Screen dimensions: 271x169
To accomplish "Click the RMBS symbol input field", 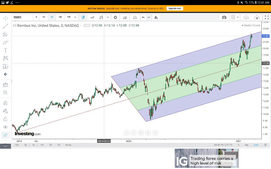I will 23,17.
